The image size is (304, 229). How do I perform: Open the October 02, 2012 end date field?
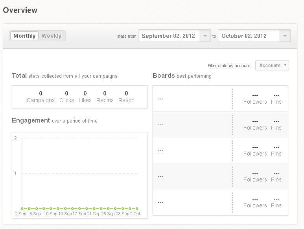pyautogui.click(x=249, y=36)
